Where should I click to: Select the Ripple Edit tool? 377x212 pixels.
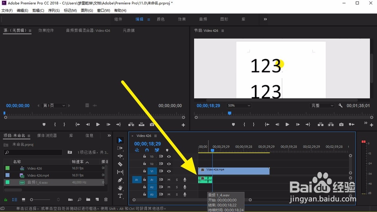120,156
